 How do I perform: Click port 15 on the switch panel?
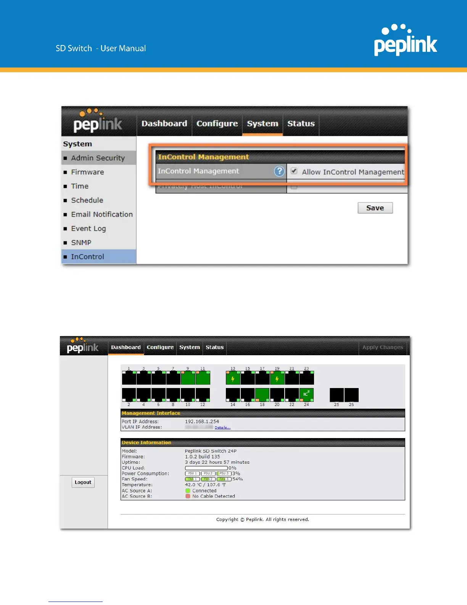248,377
